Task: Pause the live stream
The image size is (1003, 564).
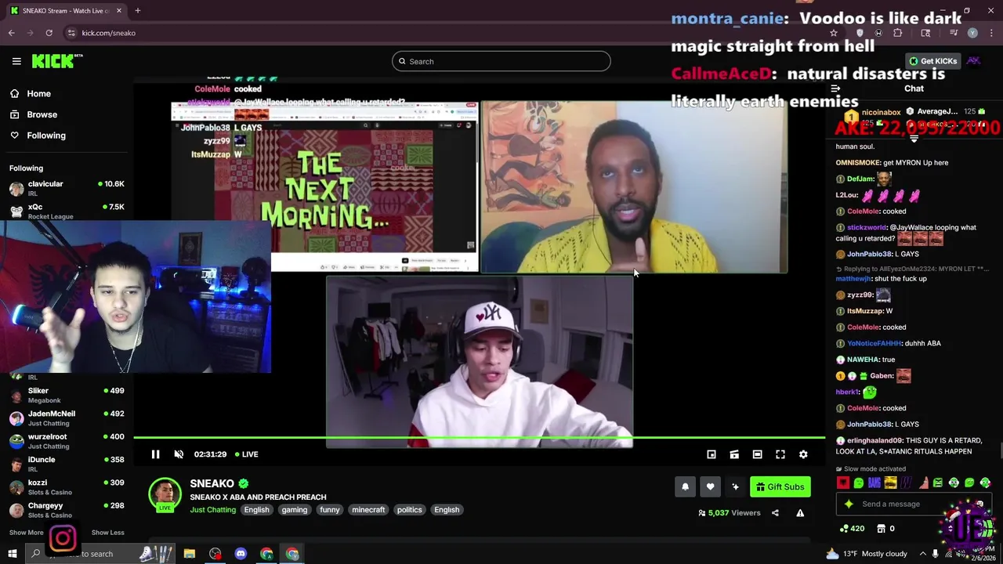Action: pos(155,454)
